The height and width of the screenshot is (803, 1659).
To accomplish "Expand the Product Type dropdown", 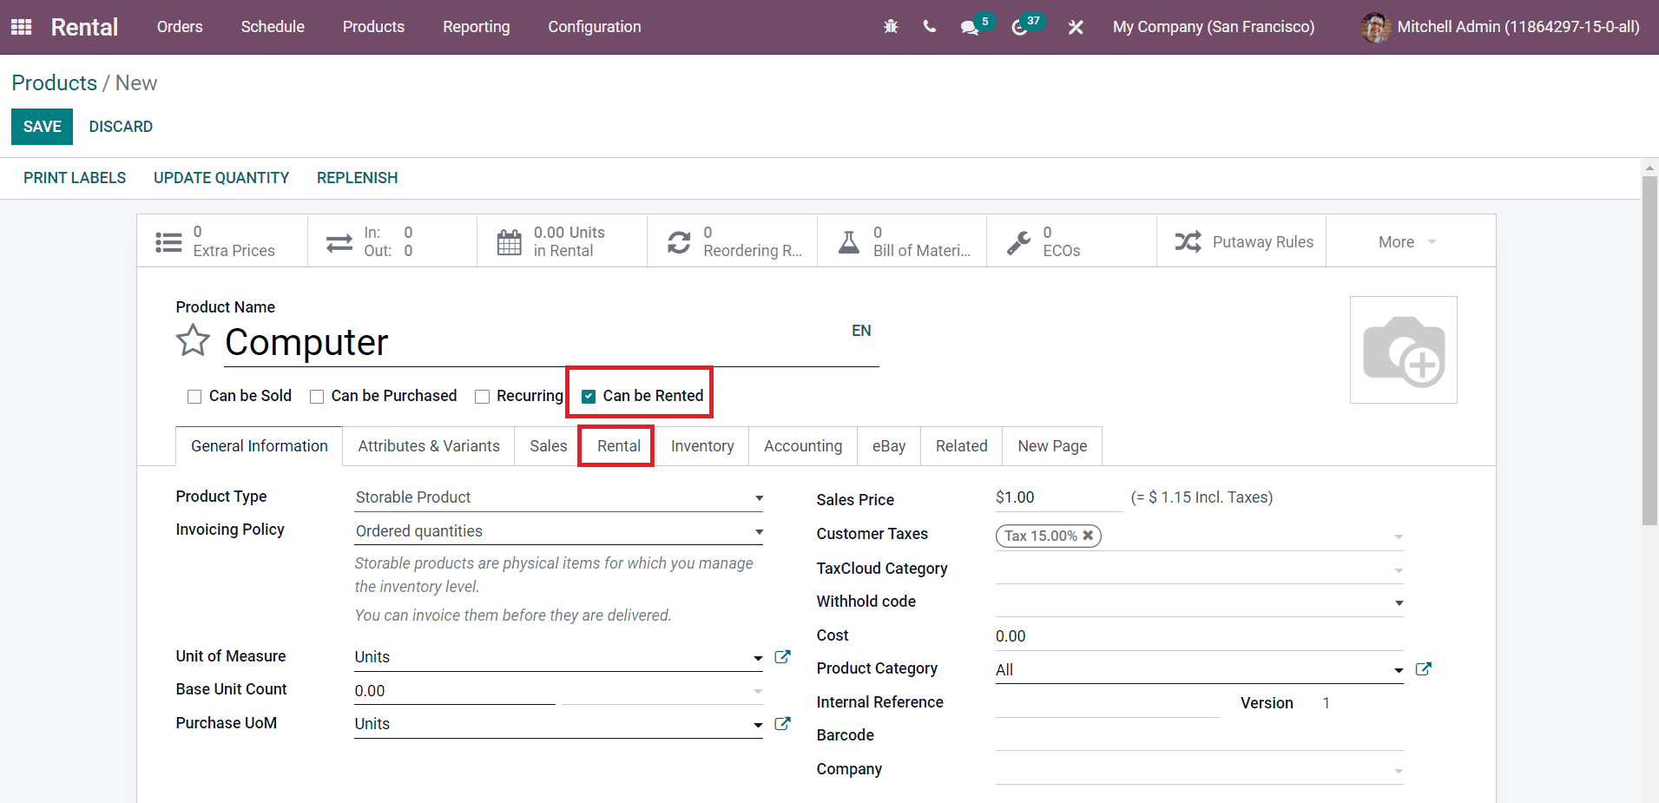I will point(558,497).
